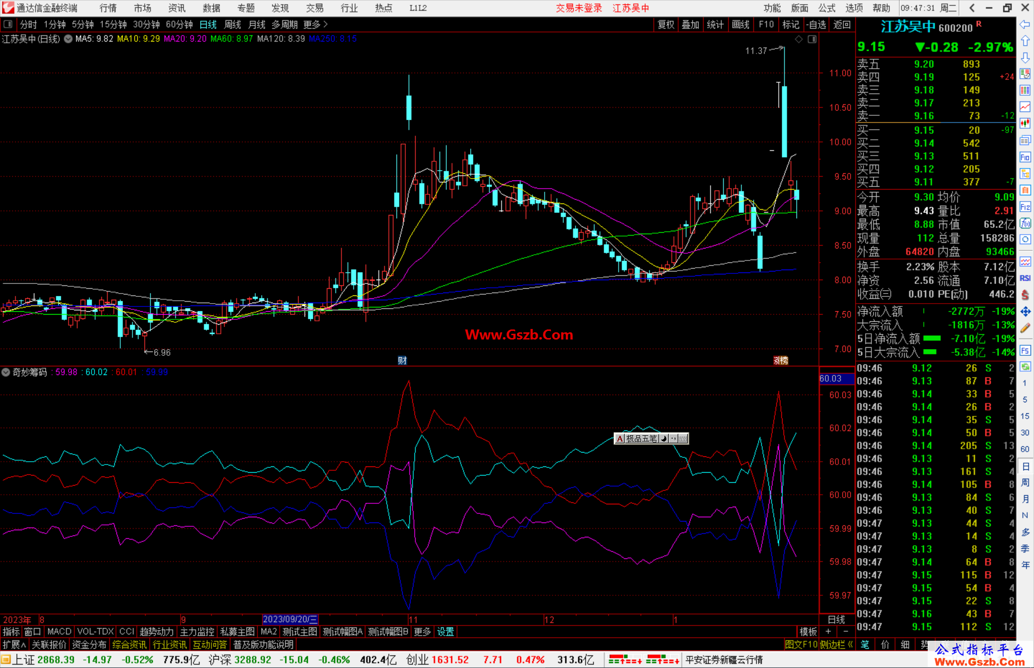Select the pencil drawing tool icon
The image size is (1034, 668).
[1025, 328]
